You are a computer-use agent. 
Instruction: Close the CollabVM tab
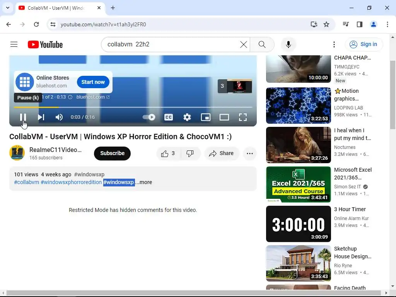tap(99, 8)
